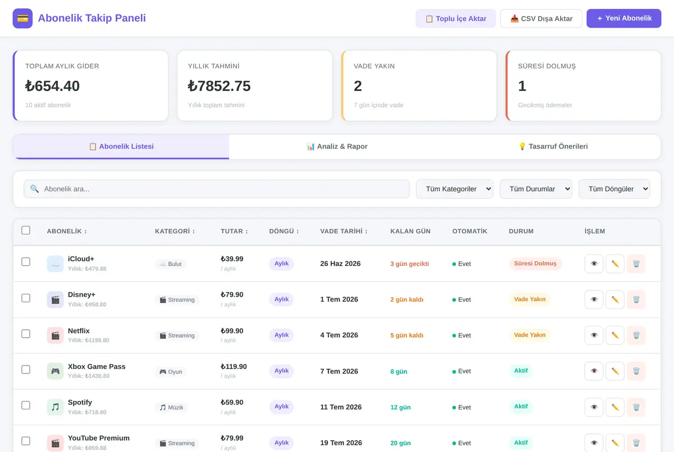Switch to the Analiz & Rapor tab
Viewport: 674px width, 452px height.
pyautogui.click(x=337, y=146)
